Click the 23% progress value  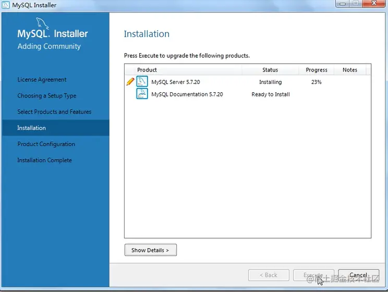pos(316,82)
